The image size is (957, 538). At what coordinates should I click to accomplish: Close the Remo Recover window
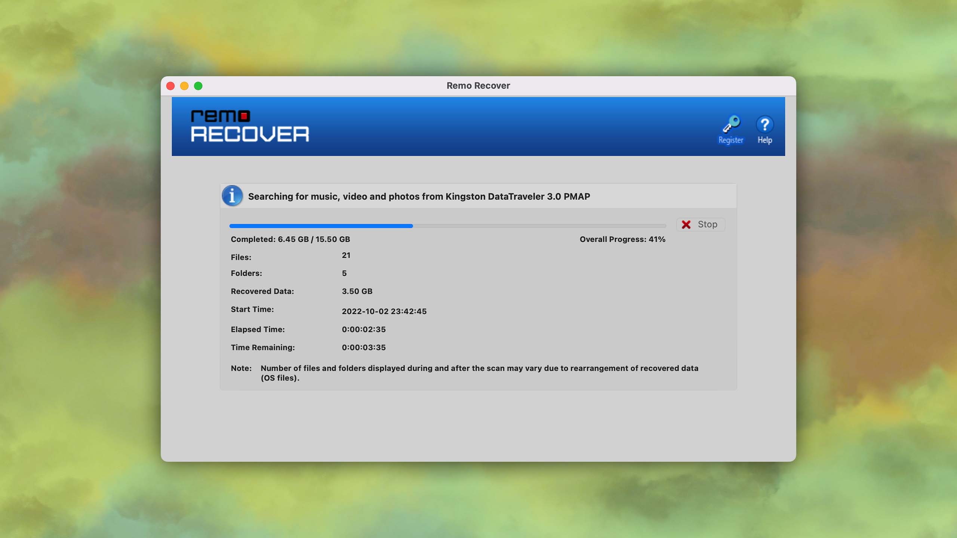[x=170, y=86]
